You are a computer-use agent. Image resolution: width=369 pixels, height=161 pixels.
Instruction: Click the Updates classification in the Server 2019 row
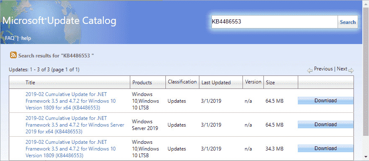tap(177, 125)
